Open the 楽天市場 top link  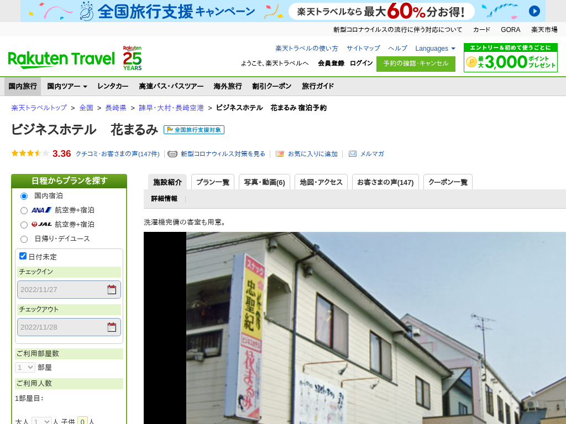pos(544,30)
